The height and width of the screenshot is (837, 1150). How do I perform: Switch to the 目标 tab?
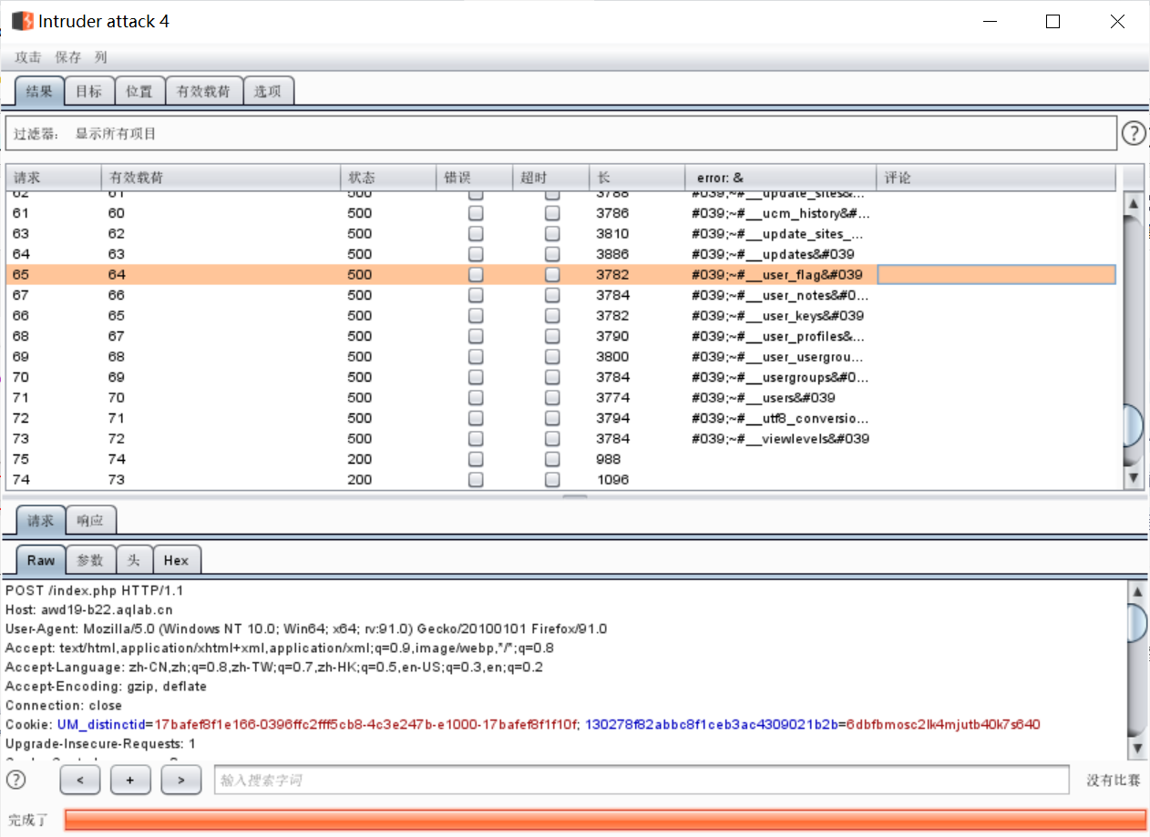tap(88, 91)
